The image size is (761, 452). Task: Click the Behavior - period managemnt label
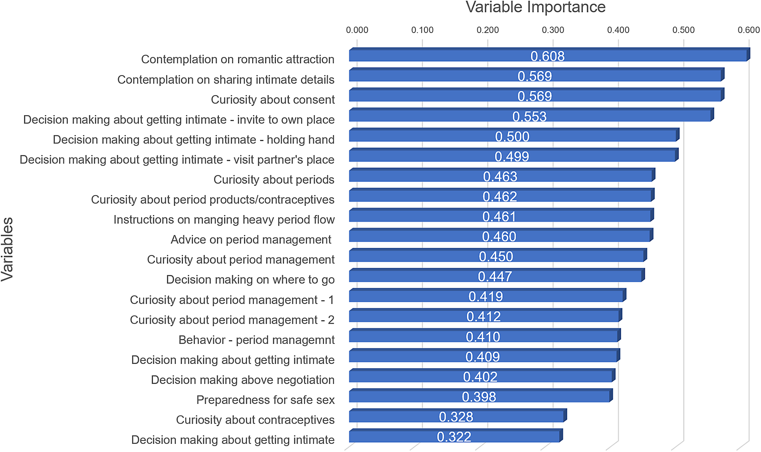point(256,340)
